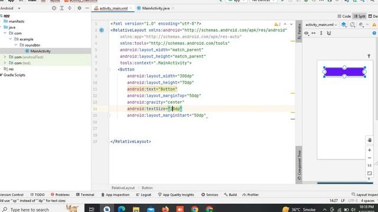Select the purple button in layout preview
Screen dimensions: 378x212
344,72
